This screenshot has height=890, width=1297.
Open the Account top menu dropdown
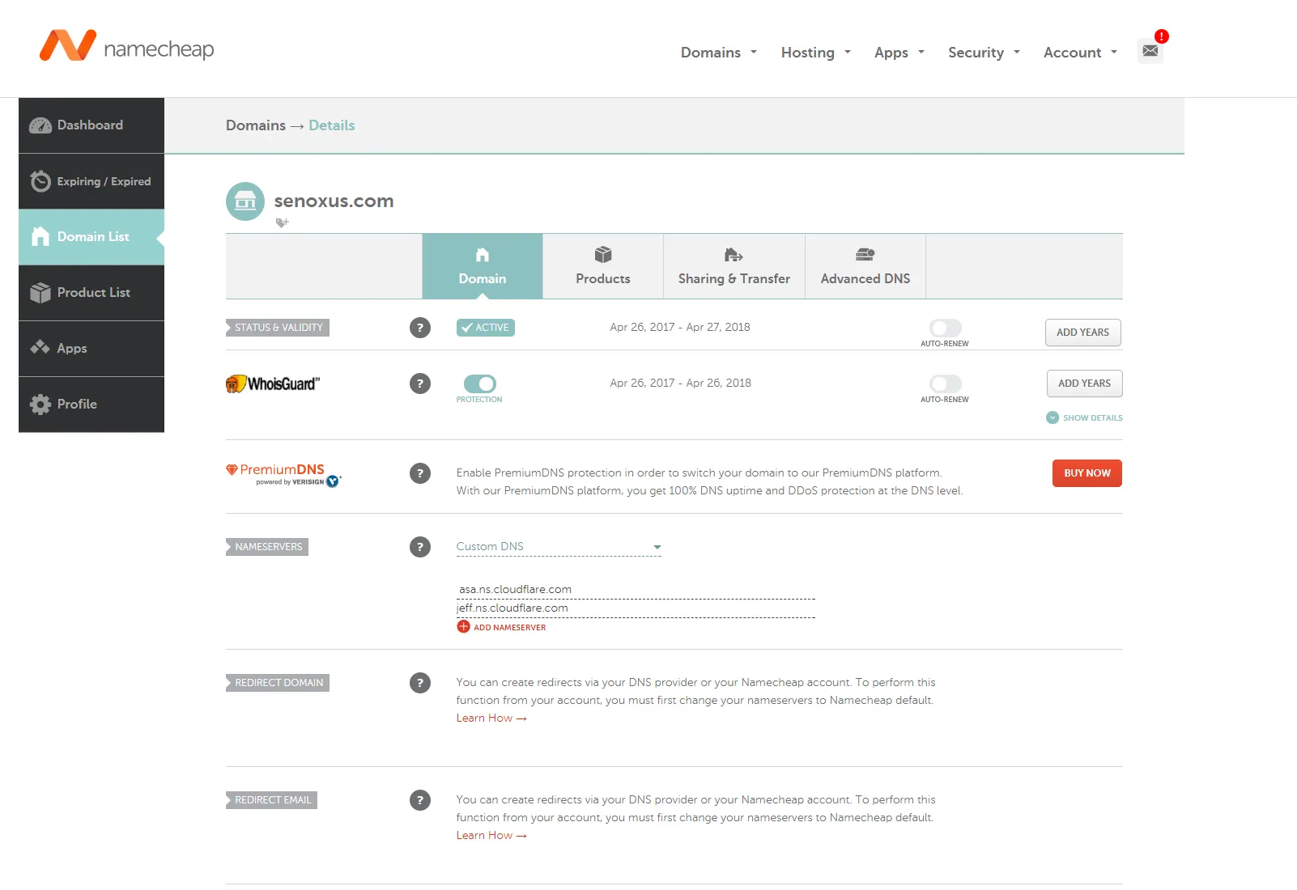click(1081, 53)
